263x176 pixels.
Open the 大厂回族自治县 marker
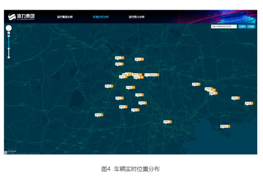[x=151, y=75]
